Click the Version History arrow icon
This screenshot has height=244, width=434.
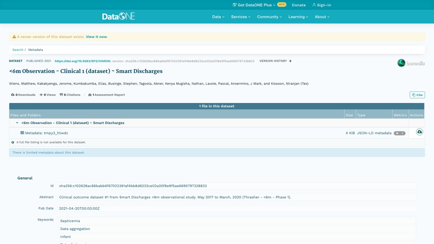coord(290,61)
